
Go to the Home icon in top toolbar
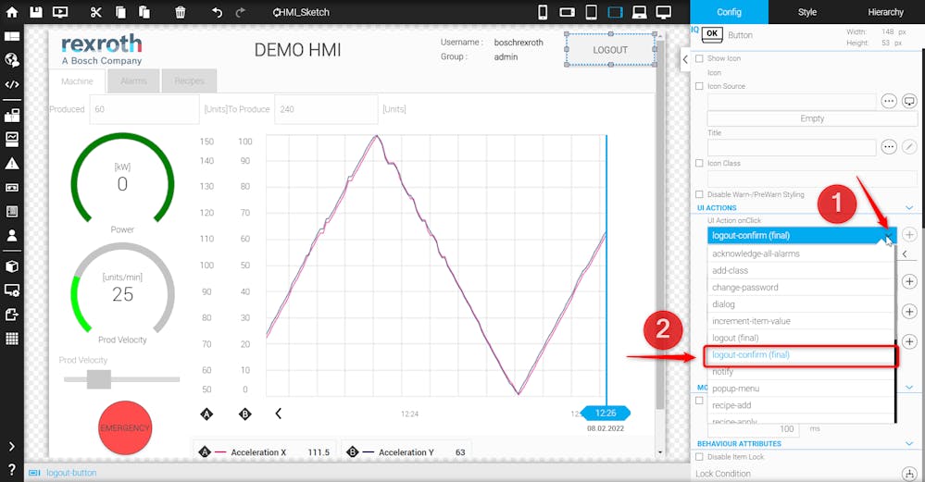click(12, 12)
